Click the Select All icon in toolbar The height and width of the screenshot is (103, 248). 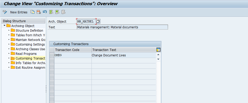coord(51,12)
